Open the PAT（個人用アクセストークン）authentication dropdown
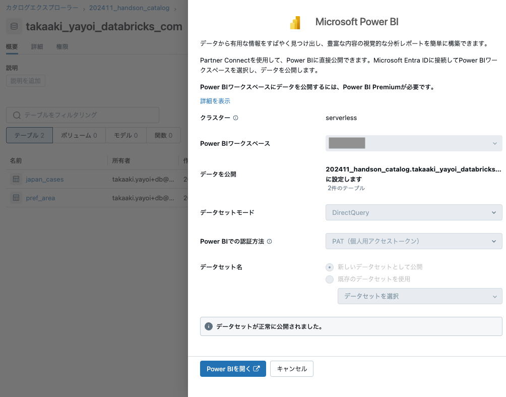506x397 pixels. [x=414, y=241]
